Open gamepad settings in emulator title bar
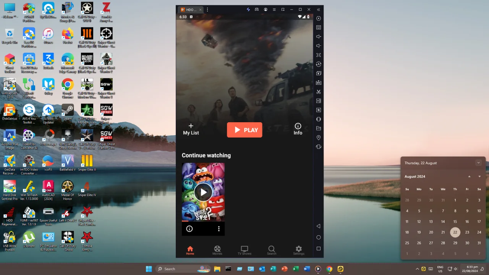 pyautogui.click(x=257, y=10)
